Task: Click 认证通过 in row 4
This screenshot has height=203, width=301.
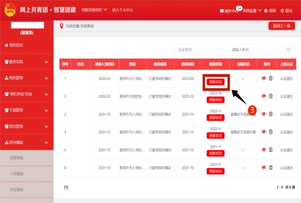Action: [x=286, y=132]
